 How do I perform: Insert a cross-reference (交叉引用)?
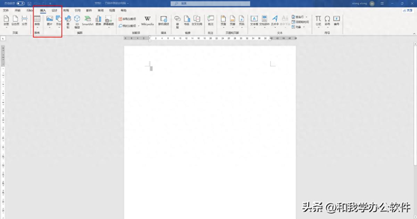pos(197,20)
